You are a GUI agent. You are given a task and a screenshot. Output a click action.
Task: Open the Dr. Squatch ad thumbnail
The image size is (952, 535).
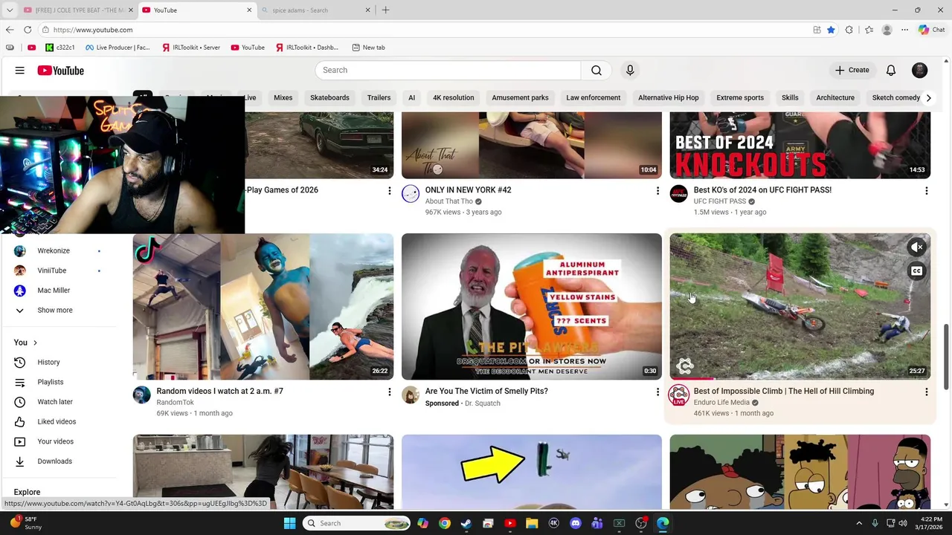point(532,307)
